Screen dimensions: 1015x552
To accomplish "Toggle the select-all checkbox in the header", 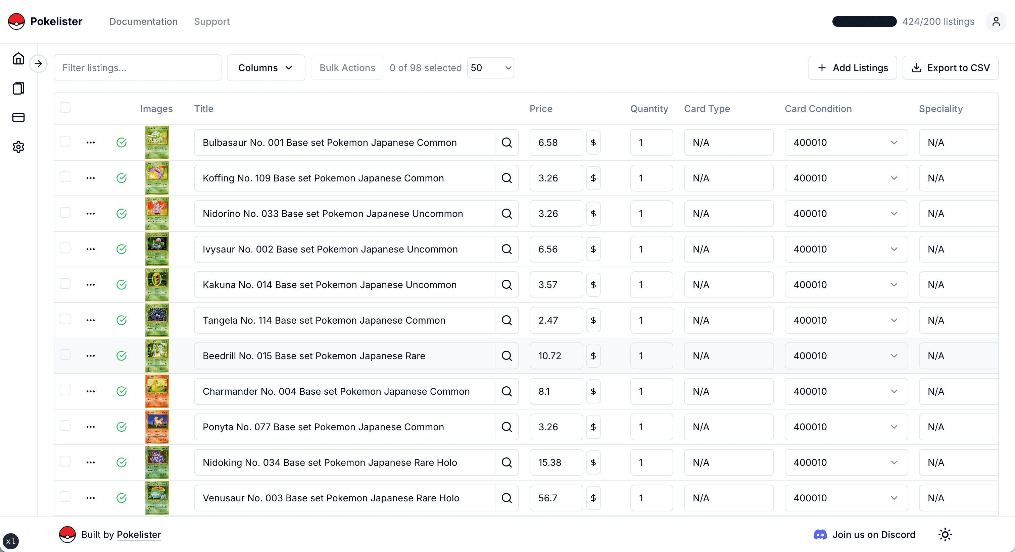I will click(x=65, y=107).
